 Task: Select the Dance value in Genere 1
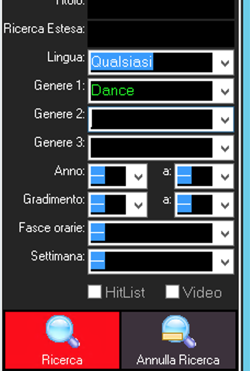click(x=112, y=91)
